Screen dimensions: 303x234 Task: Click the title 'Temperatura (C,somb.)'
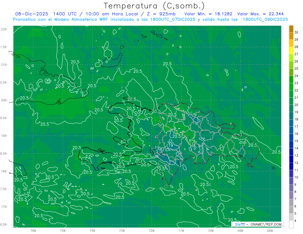[154, 6]
